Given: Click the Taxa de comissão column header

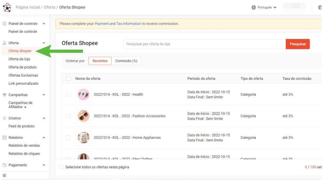Looking at the screenshot, I should tap(297, 79).
